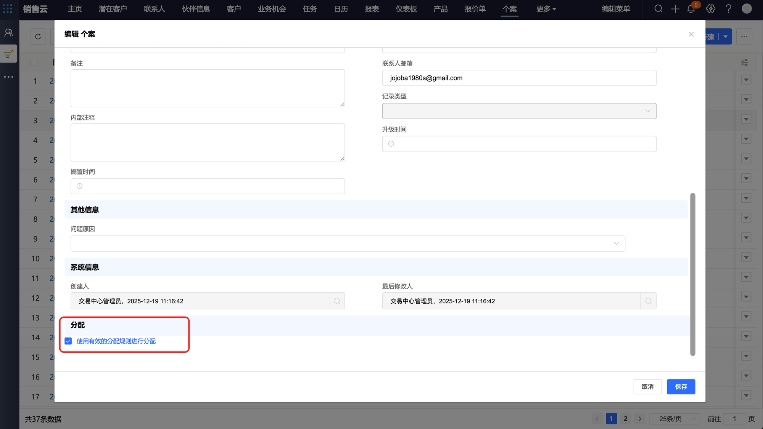This screenshot has width=763, height=429.
Task: Click the 保存 button
Action: point(681,387)
